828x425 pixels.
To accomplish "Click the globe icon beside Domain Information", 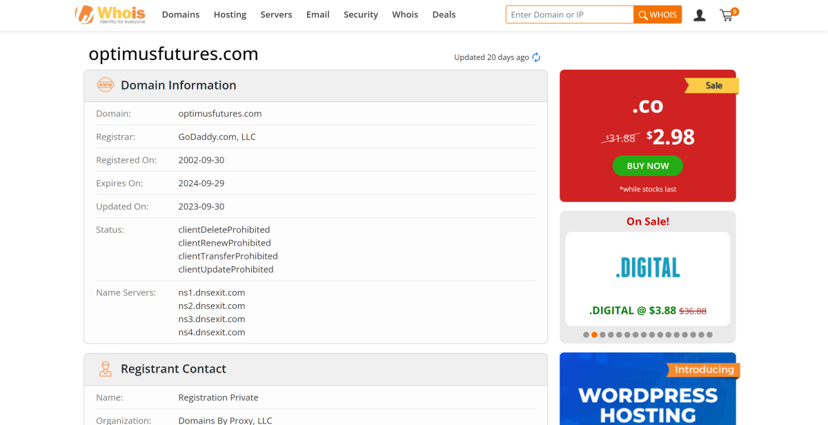I will coord(106,85).
